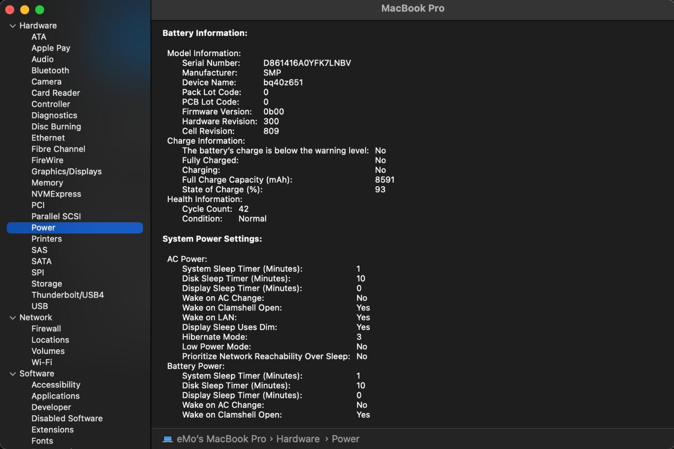Screen dimensions: 674x449
Task: Open Locations under Network
Action: (x=50, y=340)
